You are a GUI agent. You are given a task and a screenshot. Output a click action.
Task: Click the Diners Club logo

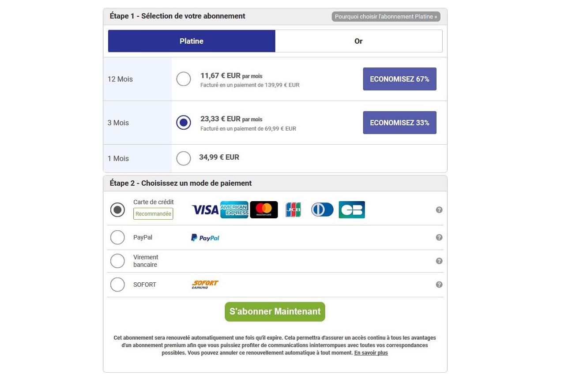322,210
